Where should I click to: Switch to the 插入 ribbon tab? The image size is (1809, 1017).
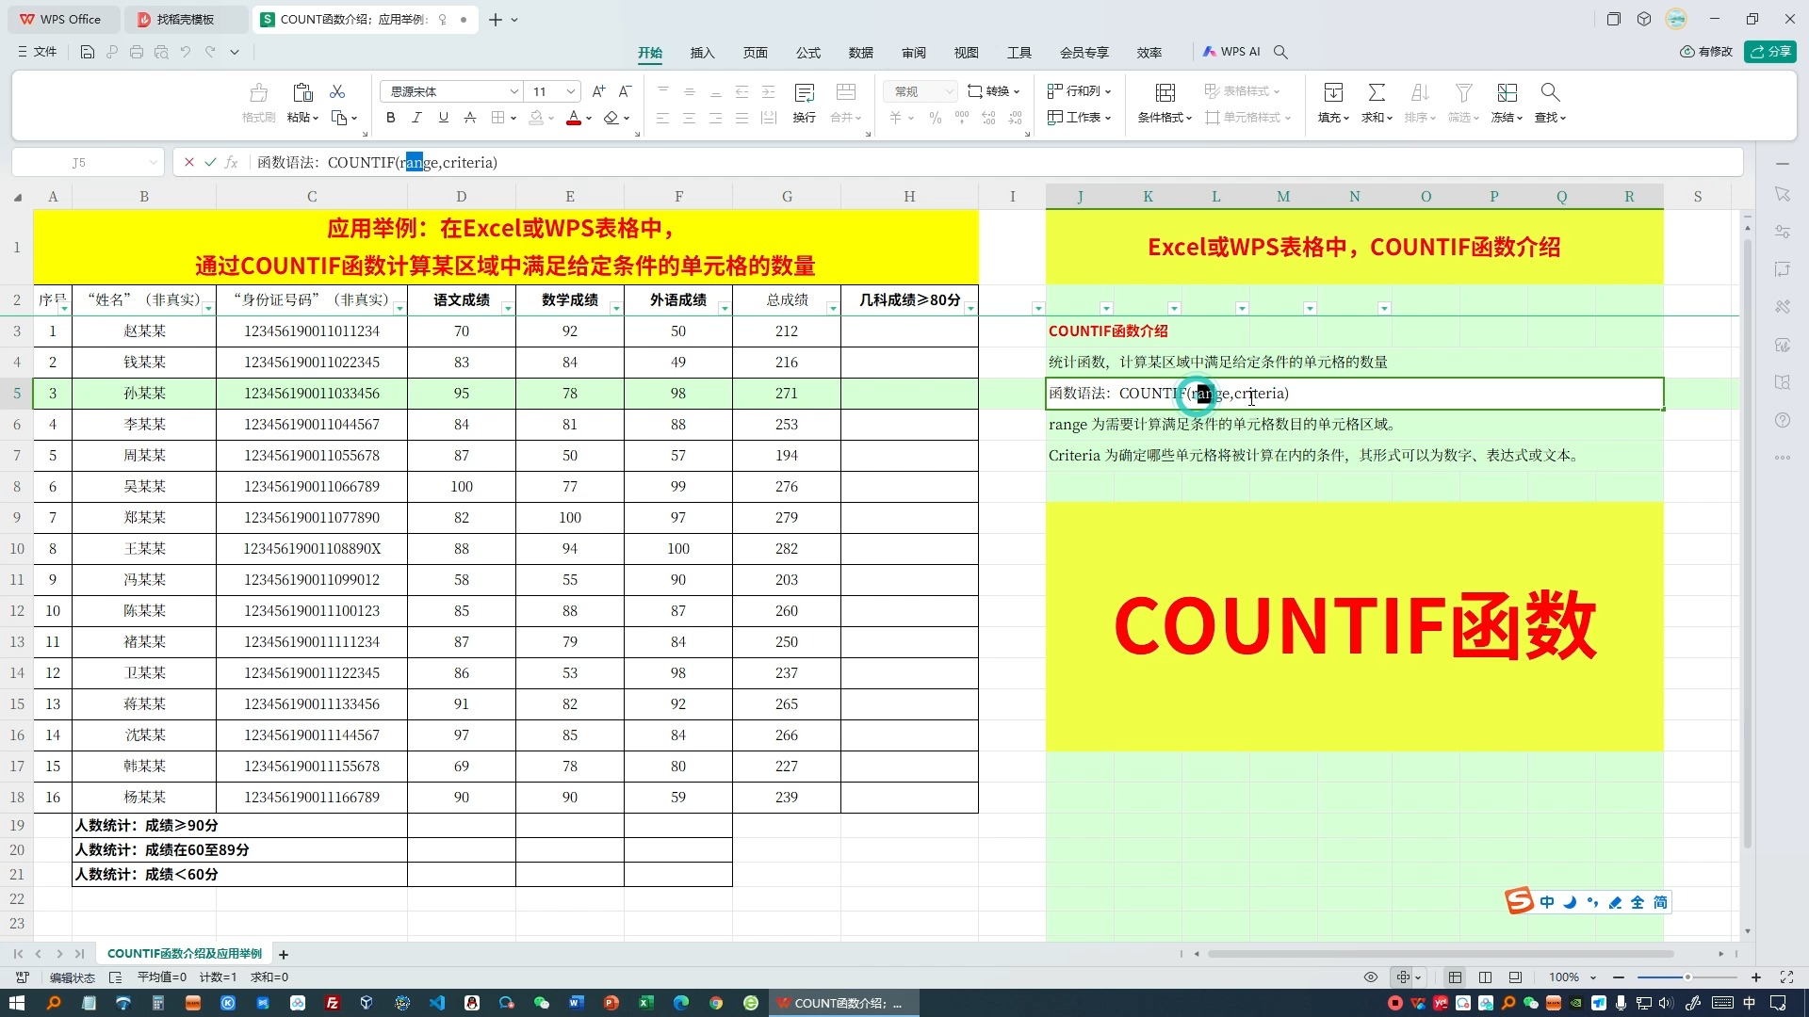click(702, 53)
